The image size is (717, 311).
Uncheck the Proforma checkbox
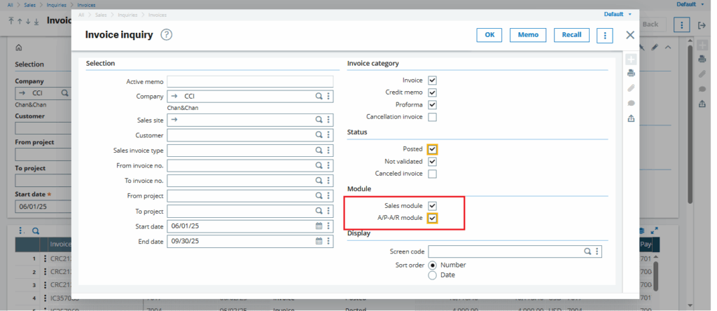[x=432, y=105]
